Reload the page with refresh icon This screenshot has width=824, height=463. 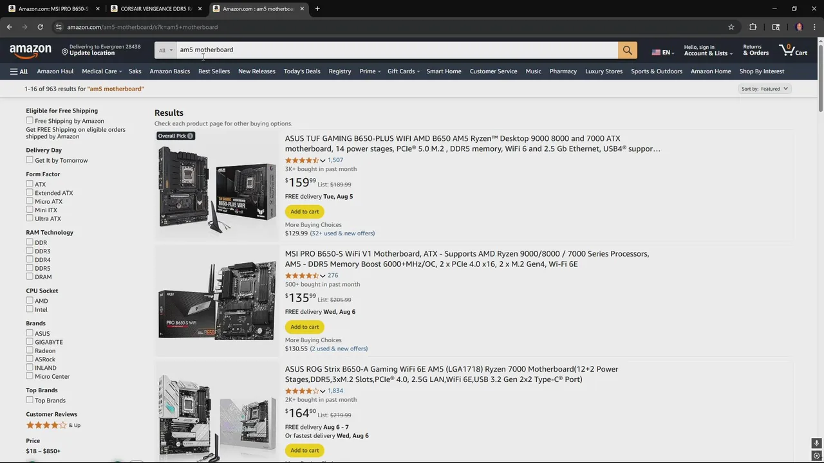coord(40,27)
